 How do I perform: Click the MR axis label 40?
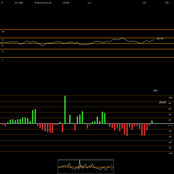coord(169,114)
